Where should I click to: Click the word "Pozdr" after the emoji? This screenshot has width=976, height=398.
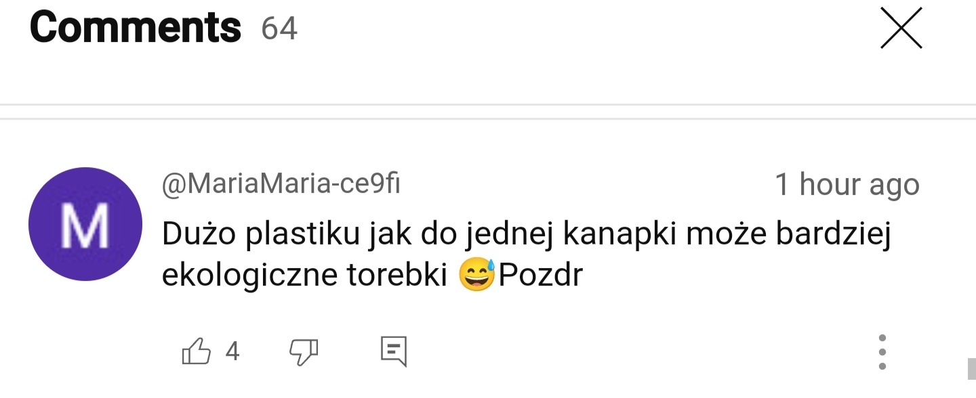point(541,275)
